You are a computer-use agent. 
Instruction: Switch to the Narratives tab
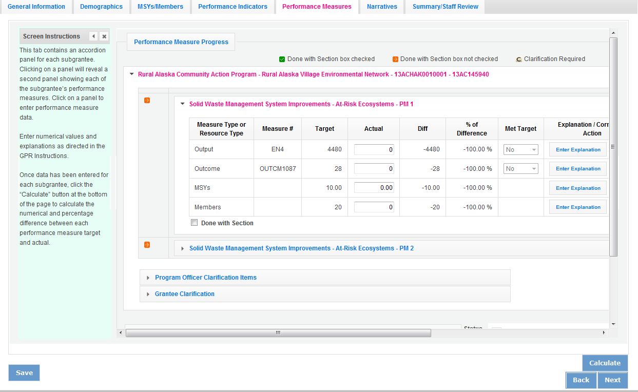[382, 7]
